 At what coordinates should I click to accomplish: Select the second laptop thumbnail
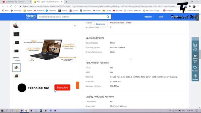pyautogui.click(x=16, y=34)
